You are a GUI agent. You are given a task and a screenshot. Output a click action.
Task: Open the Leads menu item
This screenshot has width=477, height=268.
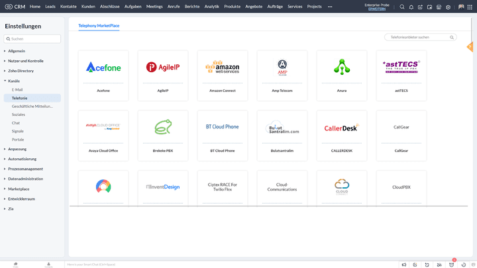[x=50, y=7]
